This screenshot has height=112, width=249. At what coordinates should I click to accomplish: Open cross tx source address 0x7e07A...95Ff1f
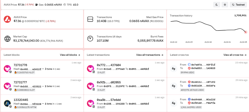point(203,65)
